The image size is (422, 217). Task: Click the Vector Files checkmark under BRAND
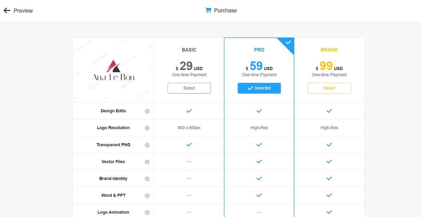click(x=329, y=162)
